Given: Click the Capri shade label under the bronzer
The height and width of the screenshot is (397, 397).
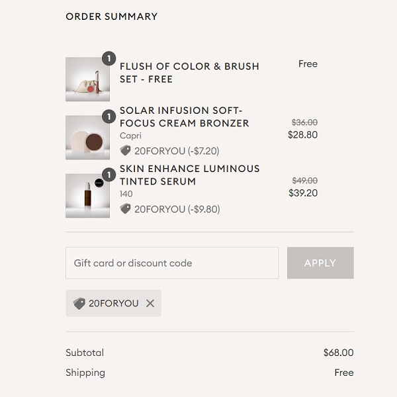Looking at the screenshot, I should (x=130, y=136).
